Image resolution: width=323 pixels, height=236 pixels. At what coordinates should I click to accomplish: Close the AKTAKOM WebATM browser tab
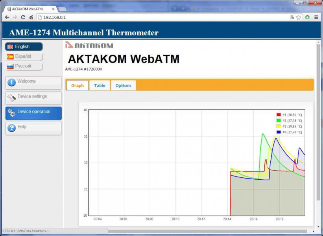53,9
